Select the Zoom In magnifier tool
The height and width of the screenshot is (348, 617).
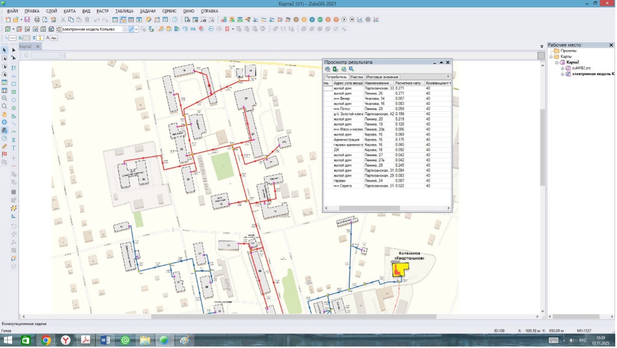point(4,98)
